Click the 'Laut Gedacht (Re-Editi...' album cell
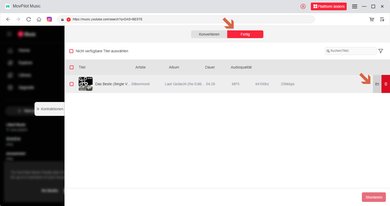390x206 pixels. 185,84
